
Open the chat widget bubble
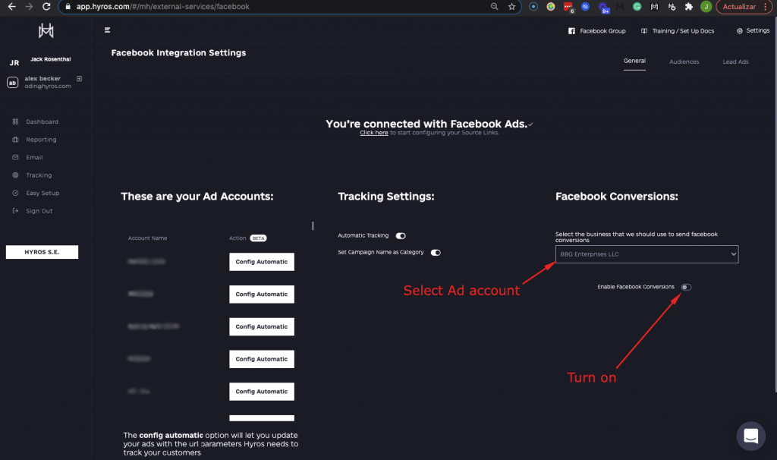[750, 436]
